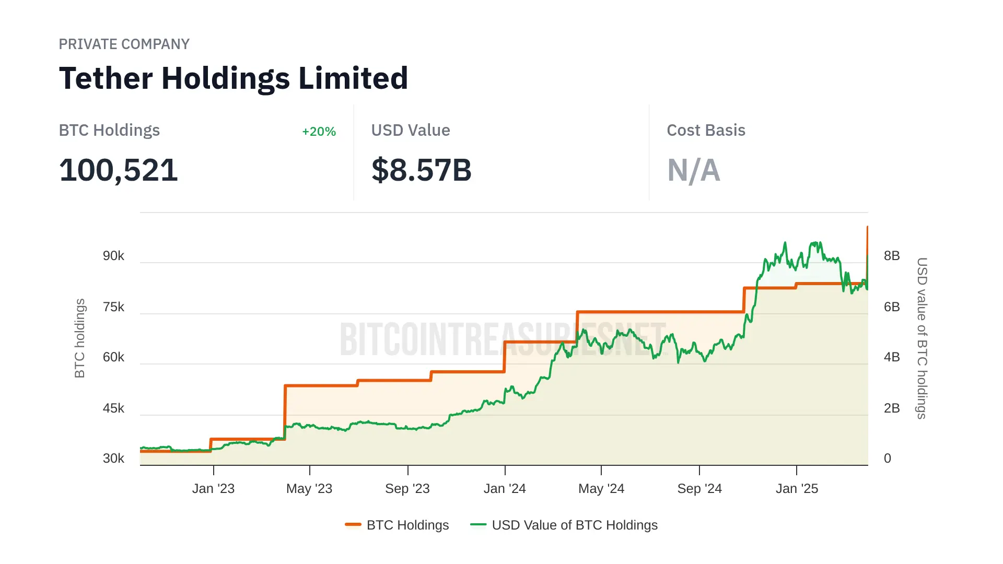Click the orange BTC Holdings legend swatch
Viewport: 1003px width, 564px height.
(x=353, y=525)
